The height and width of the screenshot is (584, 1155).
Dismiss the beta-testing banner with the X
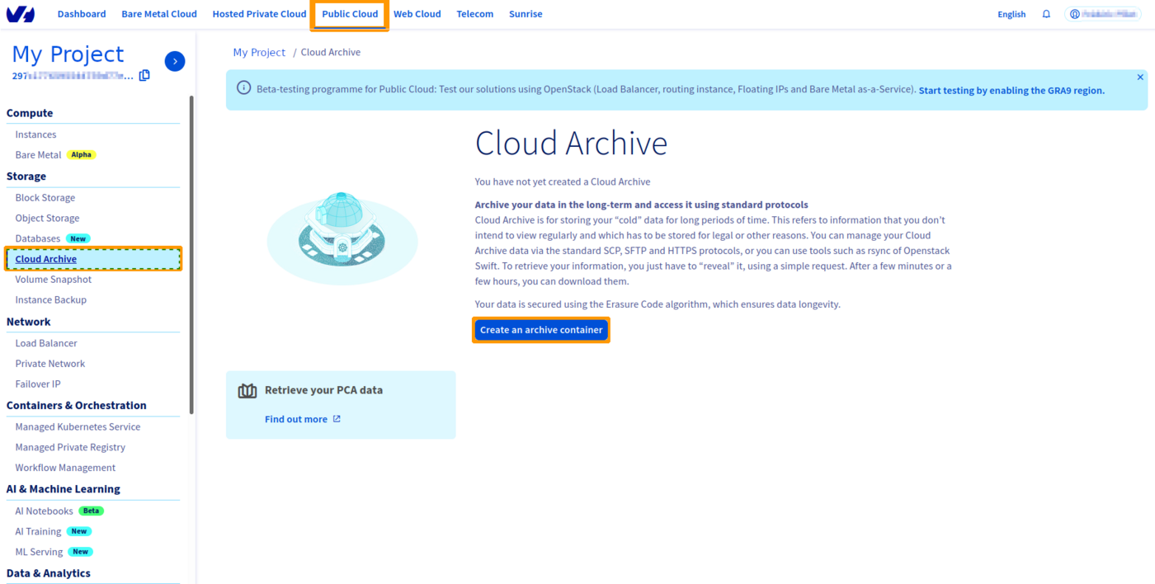click(x=1140, y=78)
